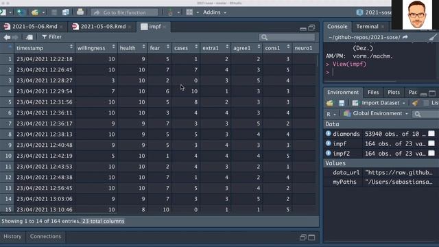Expand the impf data object
Screen dimensions: 439x247
(329, 143)
